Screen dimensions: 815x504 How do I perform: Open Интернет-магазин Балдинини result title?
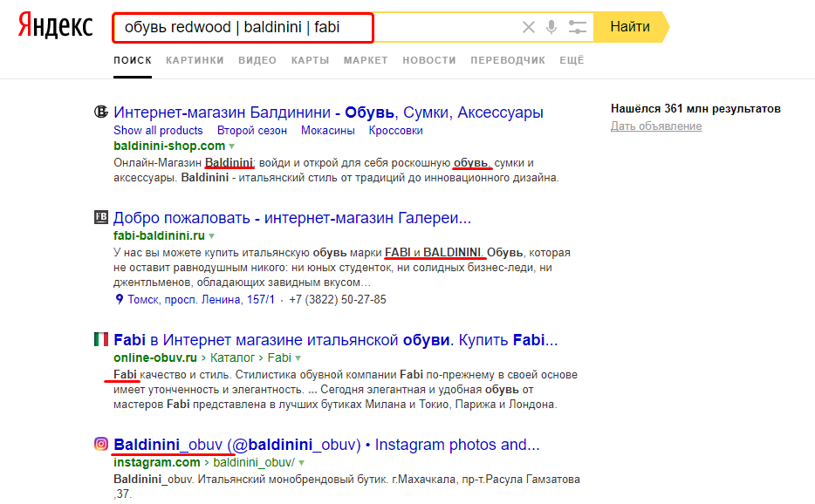tap(328, 112)
